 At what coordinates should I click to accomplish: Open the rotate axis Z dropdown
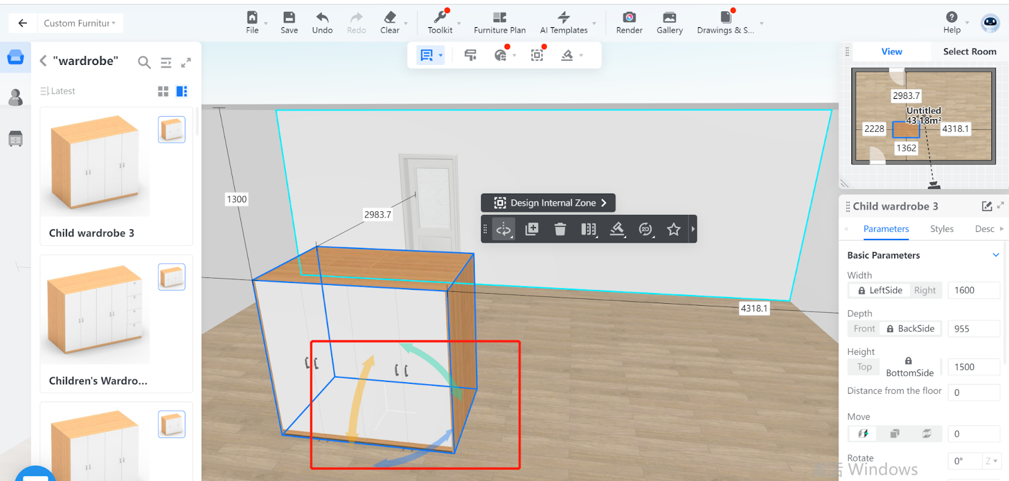click(x=991, y=461)
